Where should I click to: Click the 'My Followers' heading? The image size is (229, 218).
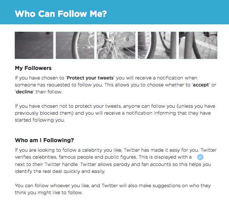click(x=33, y=68)
